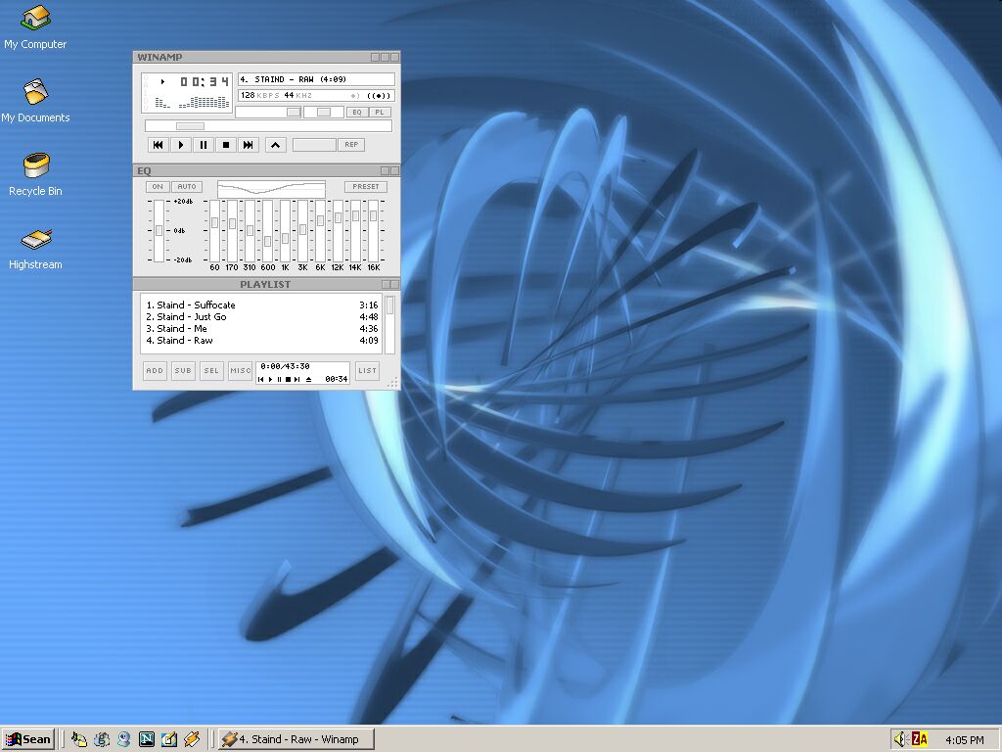
Task: Click the Winamp lightning icon in quick launch
Action: coord(192,740)
